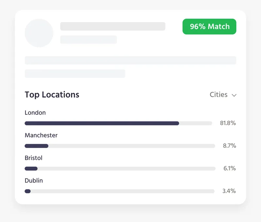Click the circular profile avatar placeholder
This screenshot has height=222, width=261.
pos(39,33)
